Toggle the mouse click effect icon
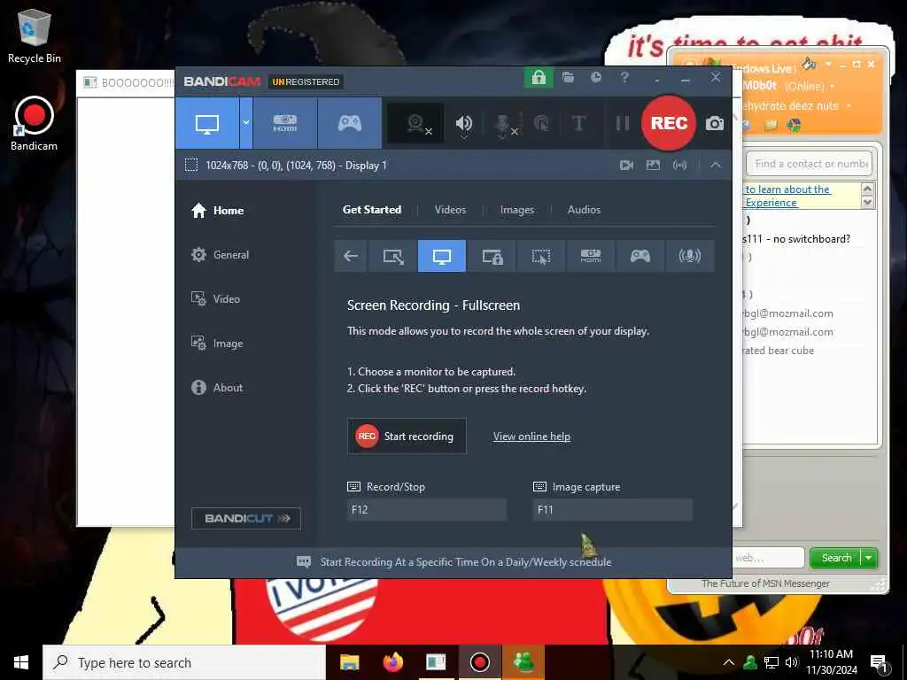This screenshot has height=680, width=907. [x=541, y=123]
